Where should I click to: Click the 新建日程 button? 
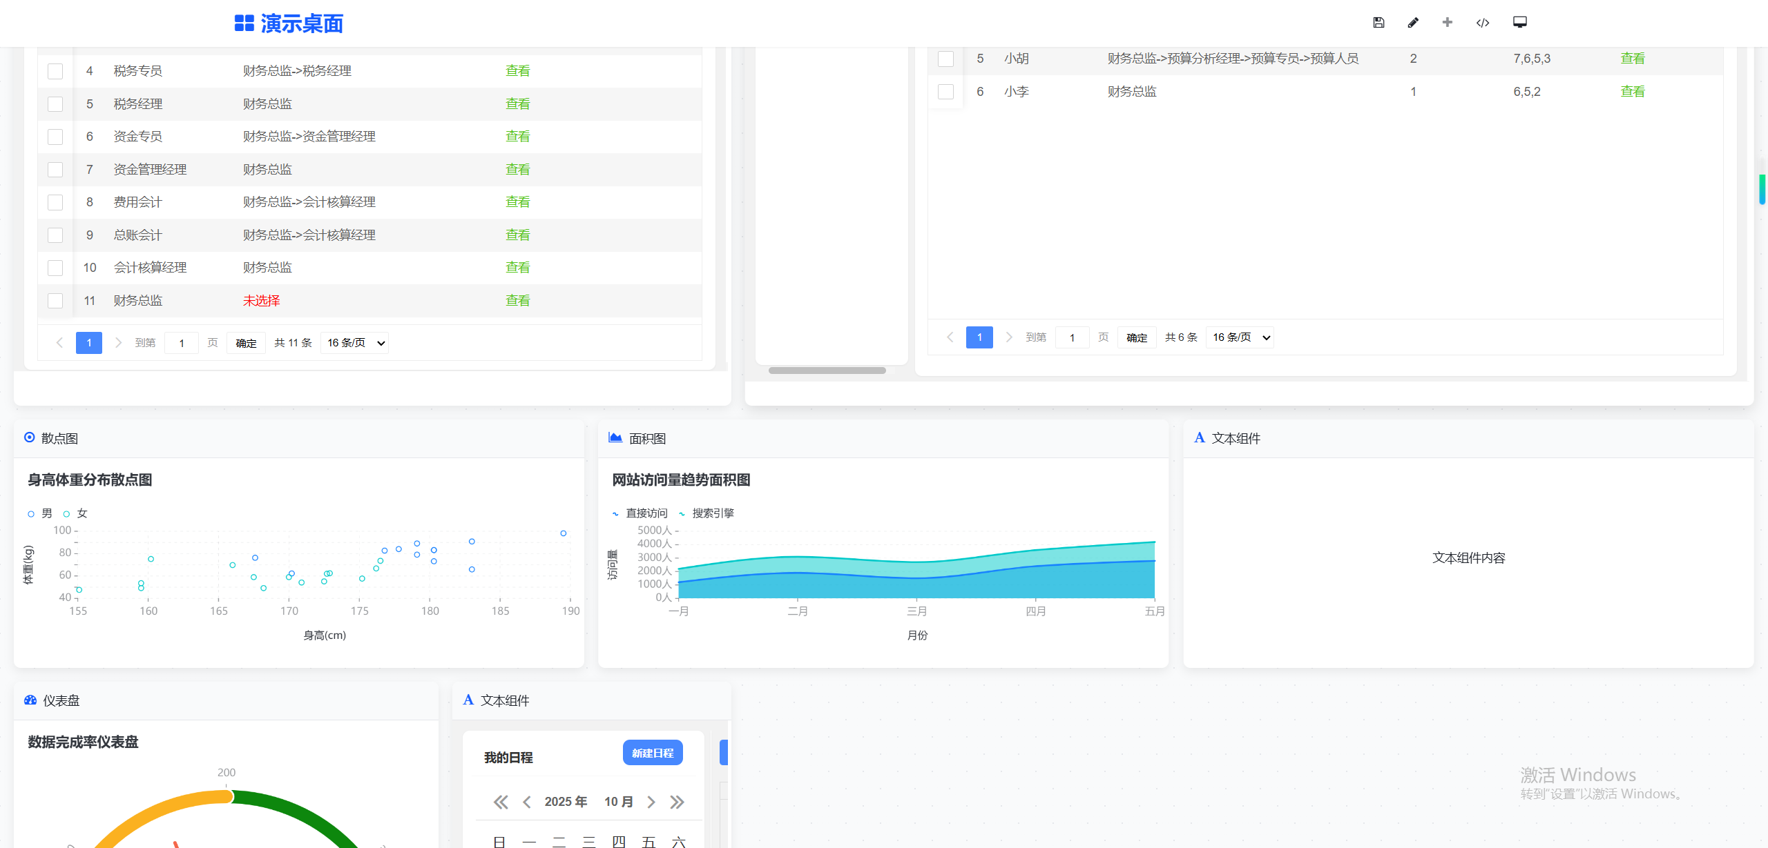coord(653,753)
